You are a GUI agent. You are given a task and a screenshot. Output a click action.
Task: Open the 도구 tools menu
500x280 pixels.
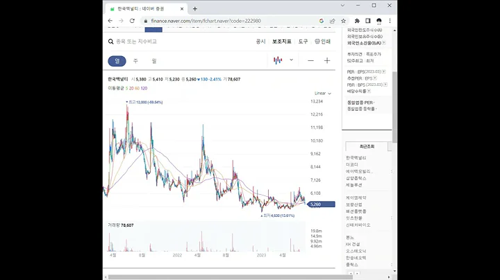point(303,42)
